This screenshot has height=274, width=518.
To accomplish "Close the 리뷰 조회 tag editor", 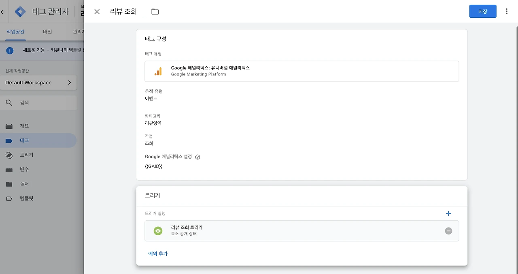I will pos(97,12).
